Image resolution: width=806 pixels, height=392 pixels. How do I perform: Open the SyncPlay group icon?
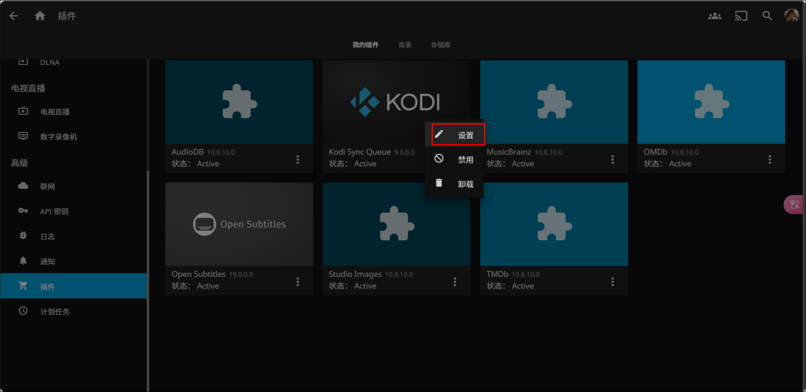[x=715, y=16]
